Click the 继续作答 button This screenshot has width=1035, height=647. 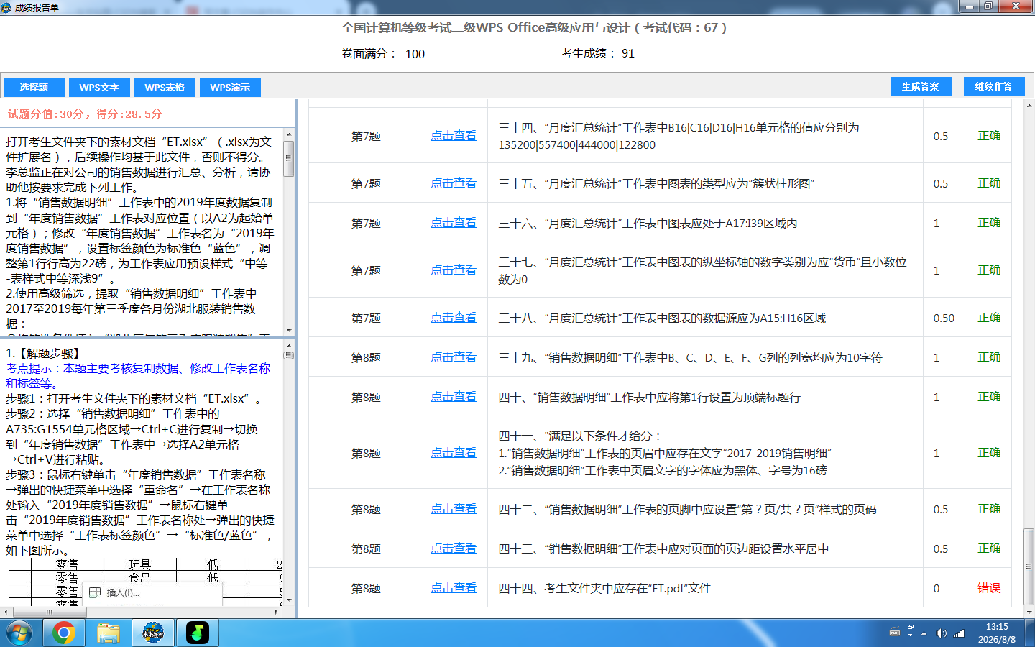[x=993, y=86]
